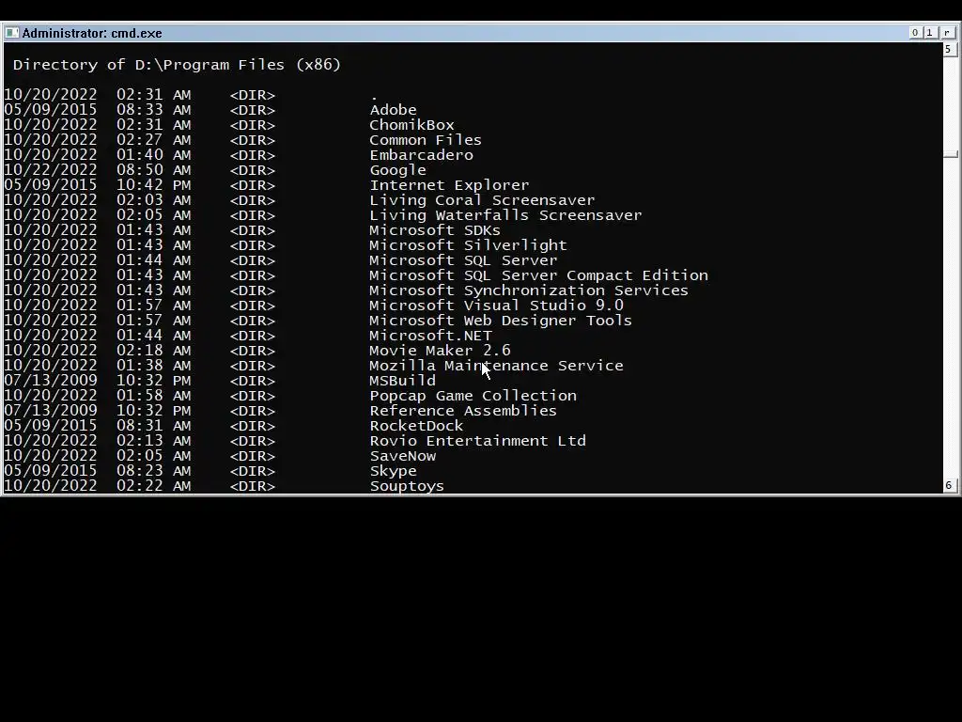The width and height of the screenshot is (962, 722).
Task: Click the <DIR> marker on the Skype row
Action: pyautogui.click(x=253, y=471)
